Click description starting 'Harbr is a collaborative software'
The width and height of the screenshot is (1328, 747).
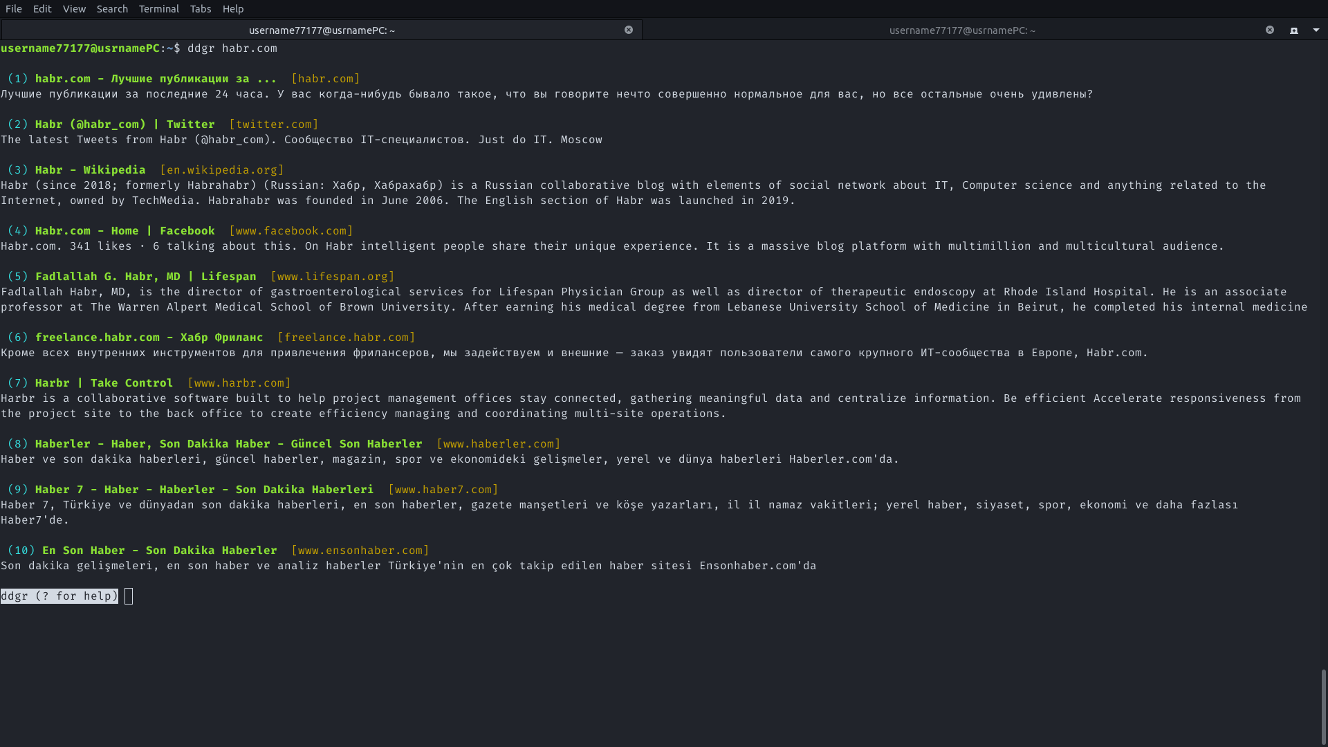point(651,406)
